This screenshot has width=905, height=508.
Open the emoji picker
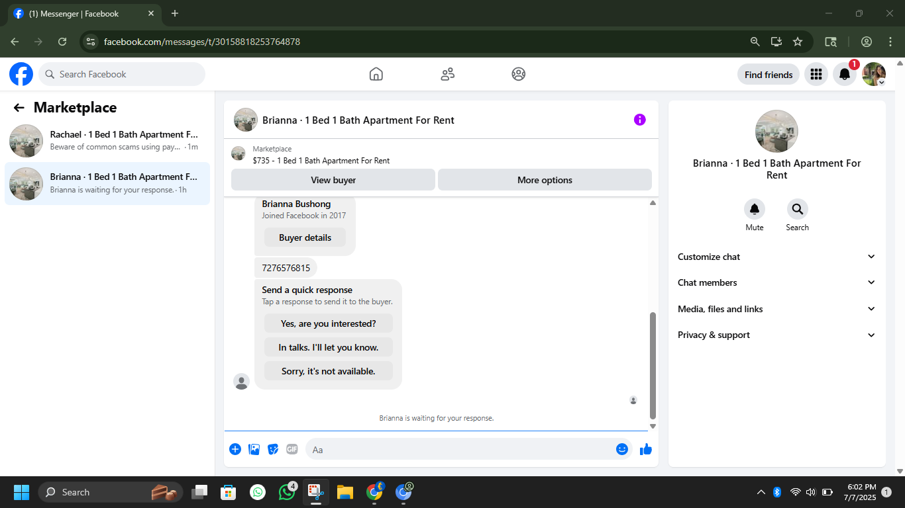(x=621, y=449)
